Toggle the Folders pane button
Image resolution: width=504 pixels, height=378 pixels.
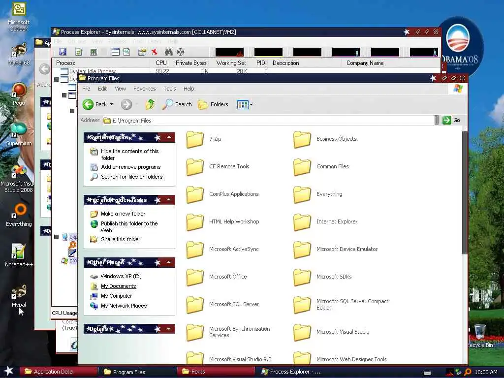tap(213, 104)
